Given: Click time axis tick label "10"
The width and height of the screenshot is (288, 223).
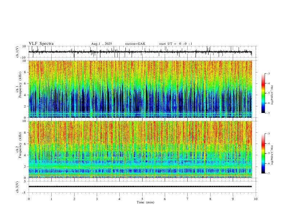Looking at the screenshot, I should [256, 199].
